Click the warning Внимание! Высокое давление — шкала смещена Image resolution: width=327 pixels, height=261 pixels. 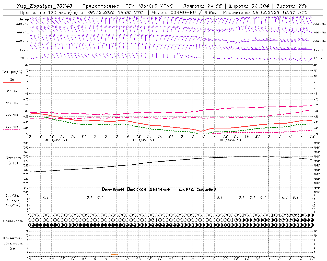tap(159, 189)
